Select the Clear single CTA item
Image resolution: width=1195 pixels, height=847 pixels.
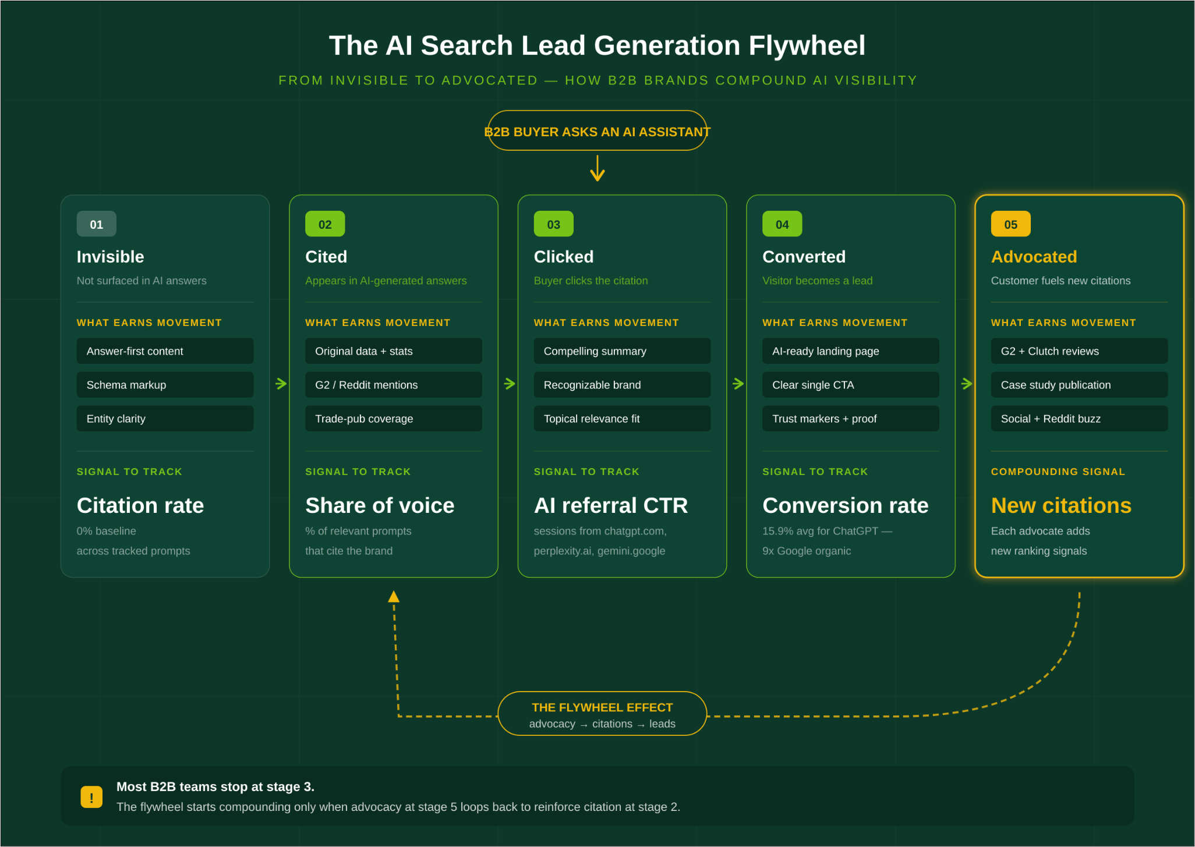pos(850,385)
